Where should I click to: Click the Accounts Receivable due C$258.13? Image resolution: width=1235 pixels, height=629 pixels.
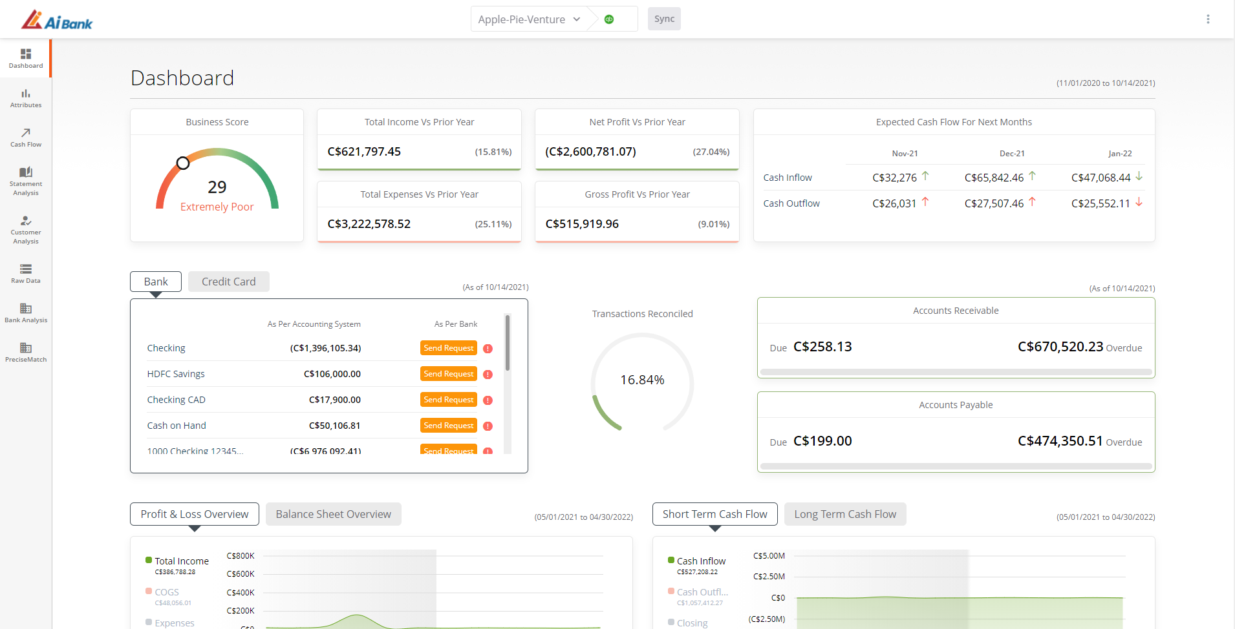click(x=822, y=347)
